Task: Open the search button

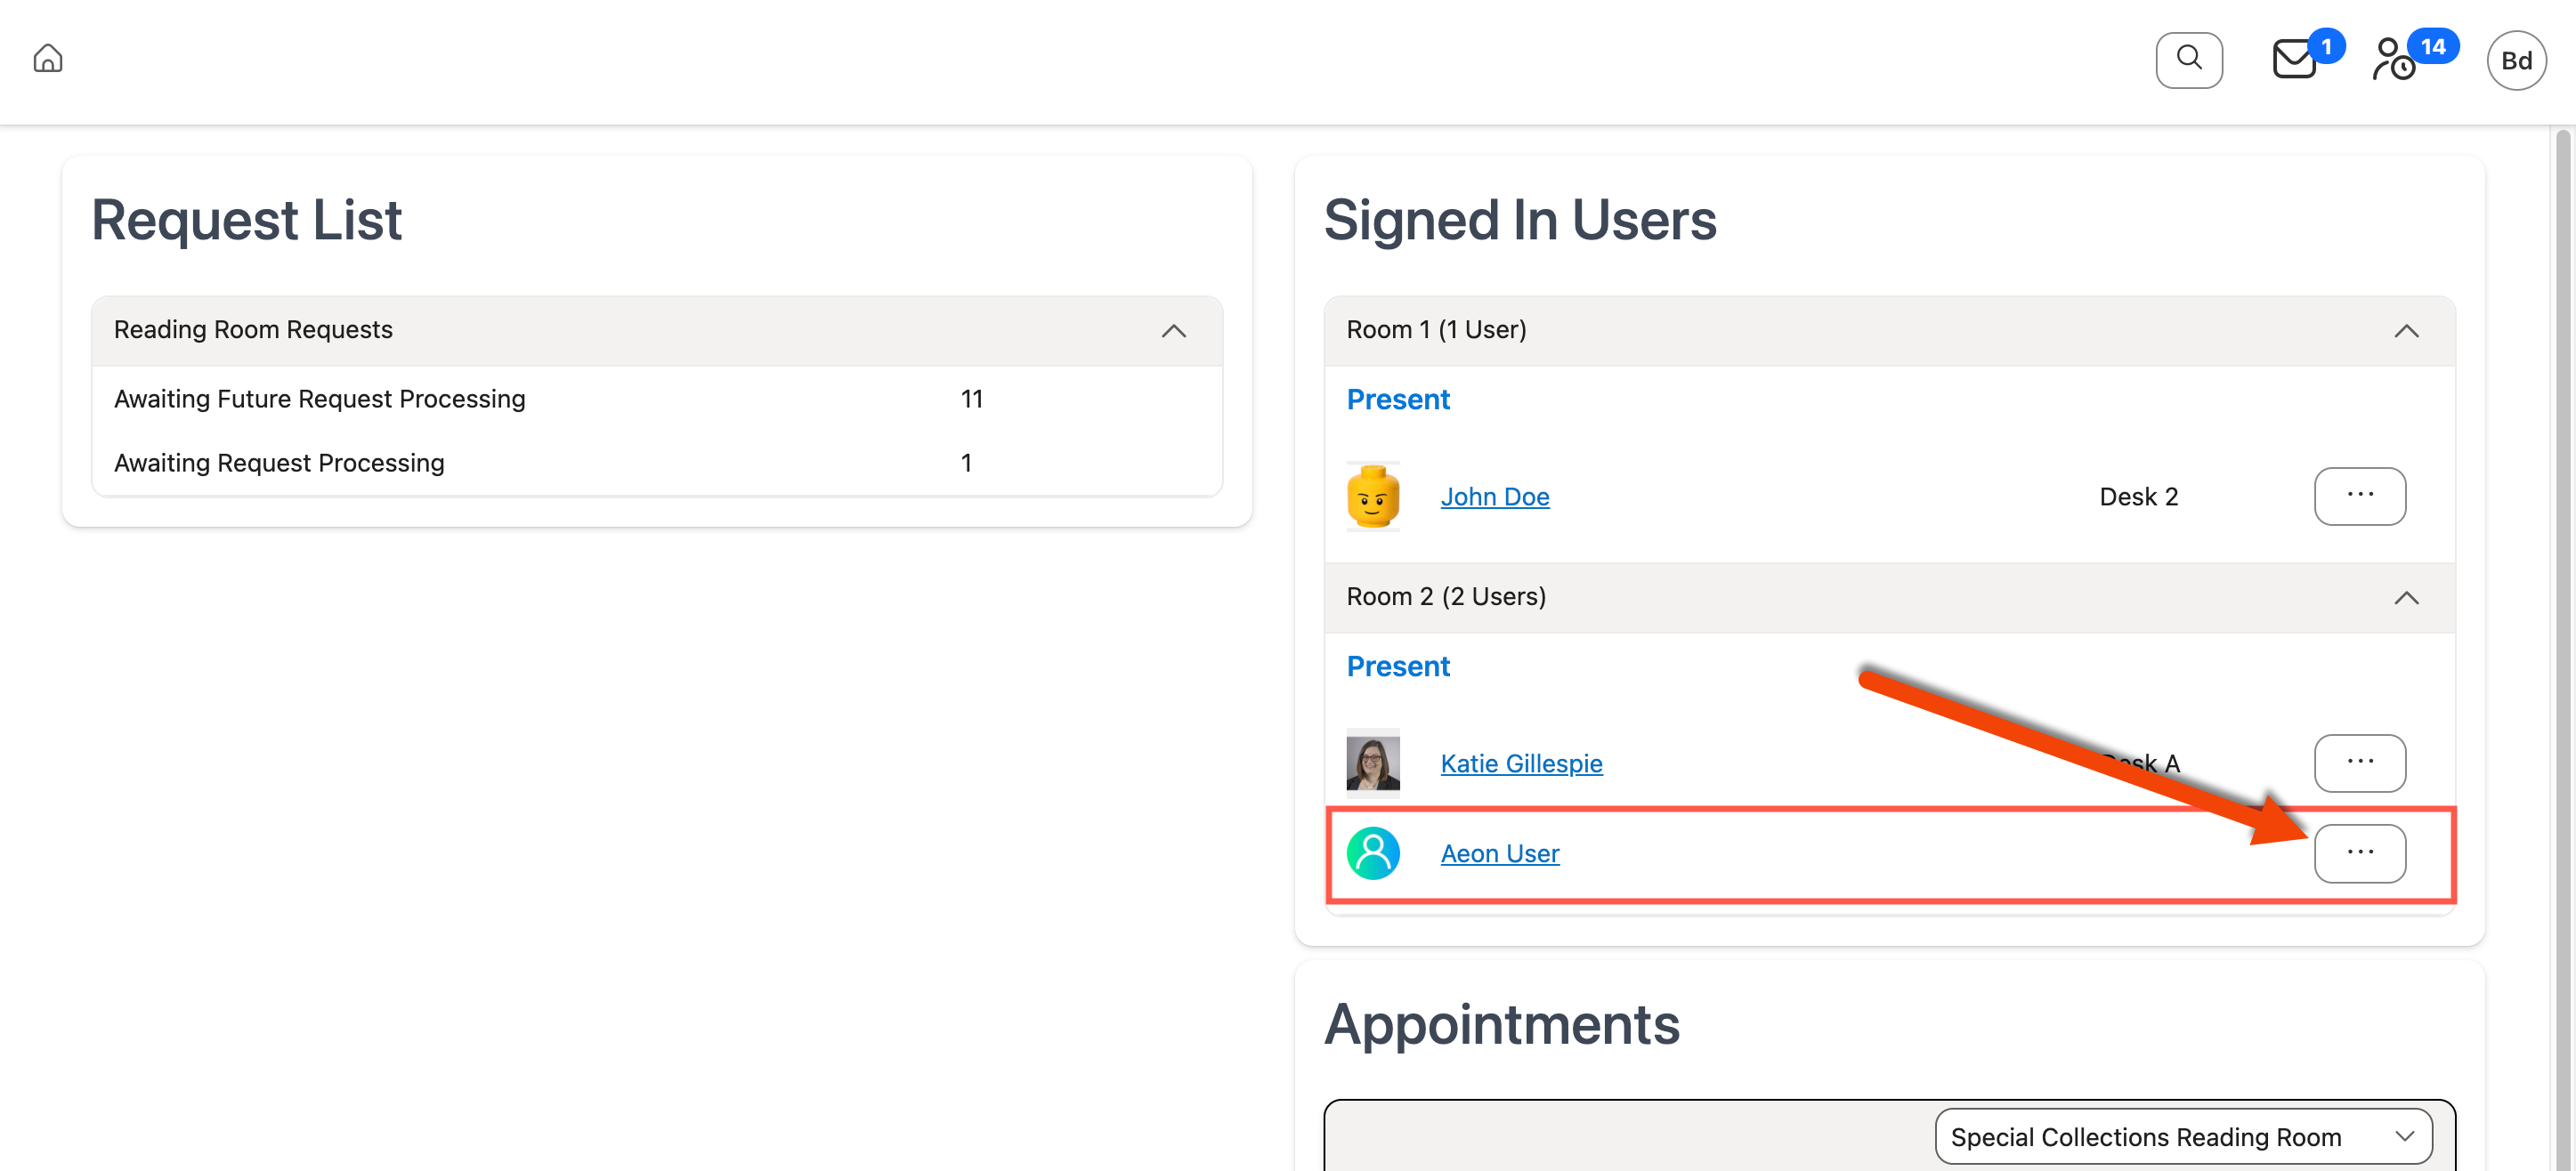Action: tap(2188, 60)
